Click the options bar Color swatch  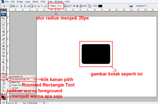coord(100,6)
